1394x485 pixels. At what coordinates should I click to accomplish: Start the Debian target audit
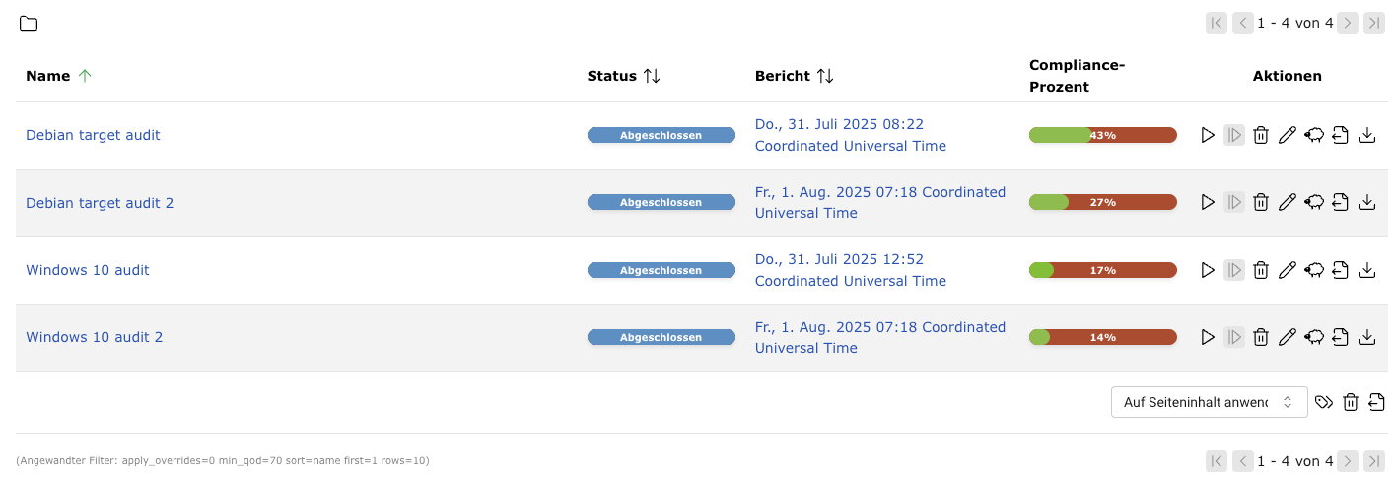pos(1208,135)
